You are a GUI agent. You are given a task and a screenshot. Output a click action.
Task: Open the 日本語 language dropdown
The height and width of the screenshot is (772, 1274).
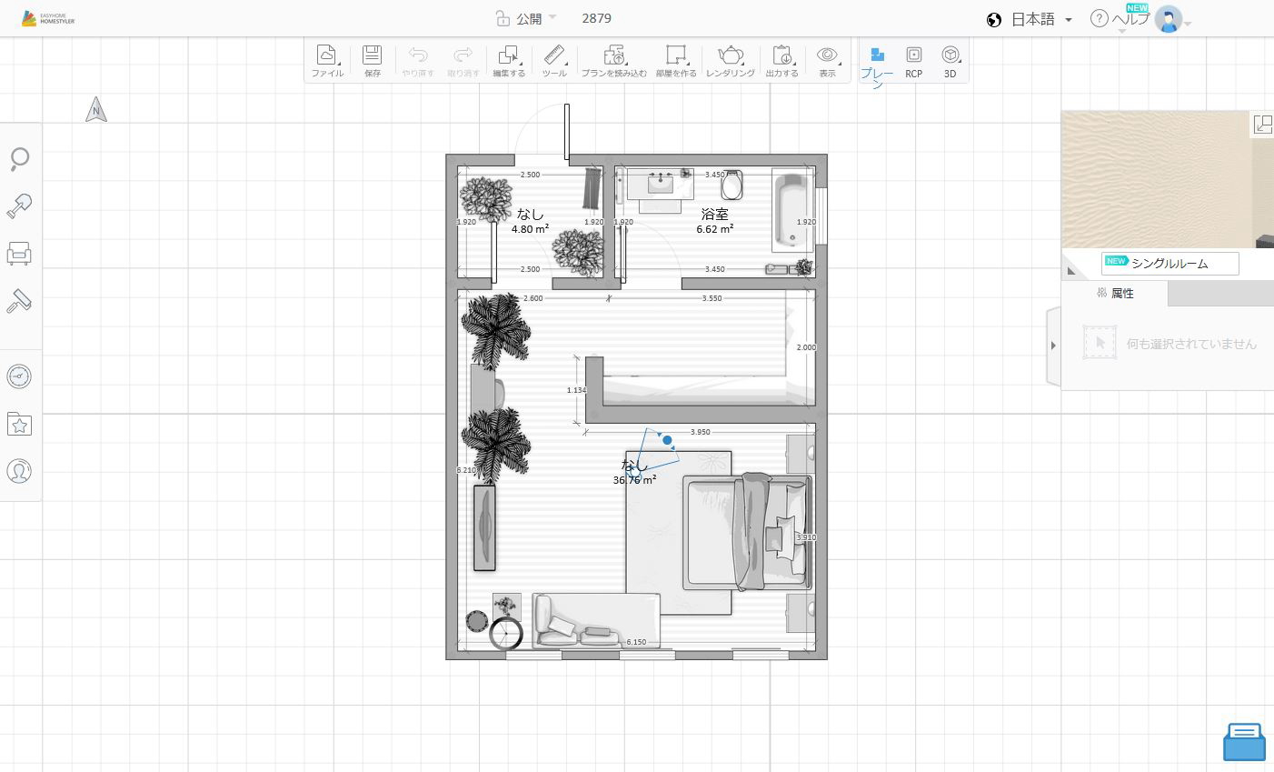(x=1041, y=19)
